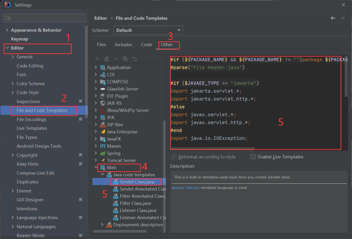Click the Web globe icon
352x239 pixels.
click(103, 167)
